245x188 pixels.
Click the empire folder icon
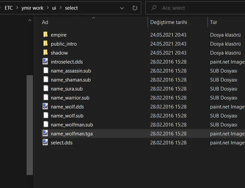46,35
